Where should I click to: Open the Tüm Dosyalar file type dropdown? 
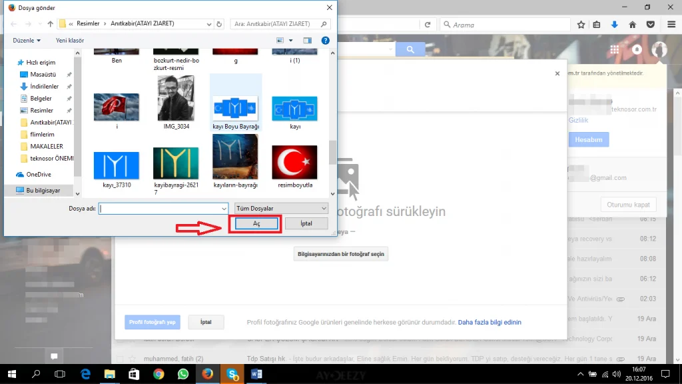click(x=281, y=209)
